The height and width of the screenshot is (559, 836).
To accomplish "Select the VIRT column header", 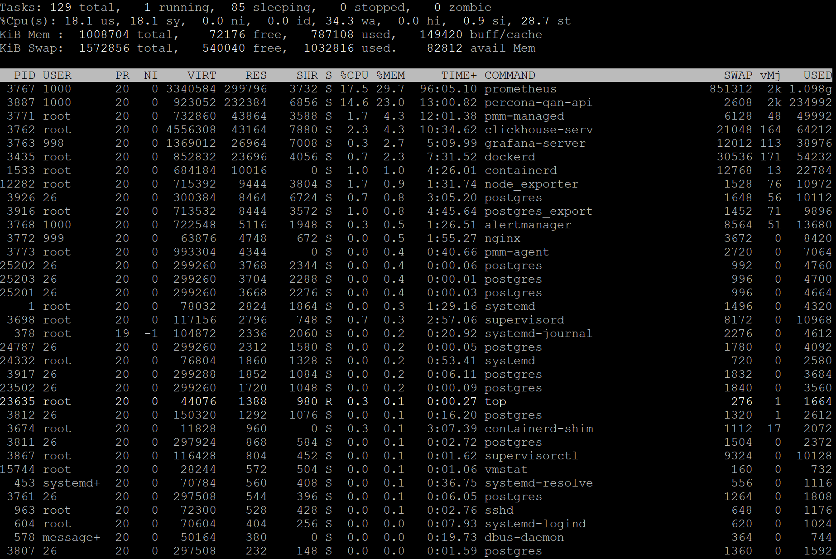I will coord(202,75).
